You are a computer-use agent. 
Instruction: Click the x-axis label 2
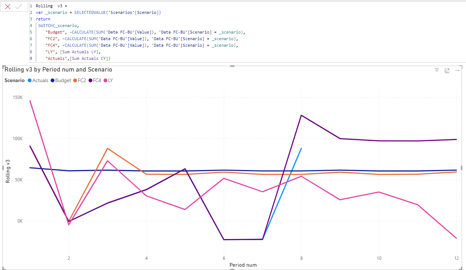pos(69,258)
